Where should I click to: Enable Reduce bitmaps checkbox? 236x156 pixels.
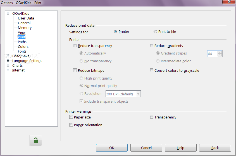coord(75,70)
